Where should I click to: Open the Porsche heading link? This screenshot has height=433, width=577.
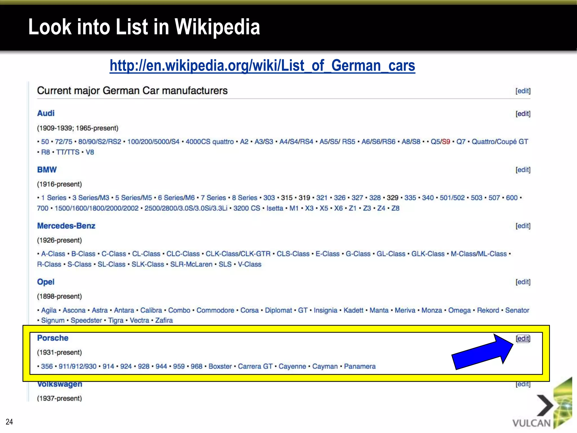53,338
